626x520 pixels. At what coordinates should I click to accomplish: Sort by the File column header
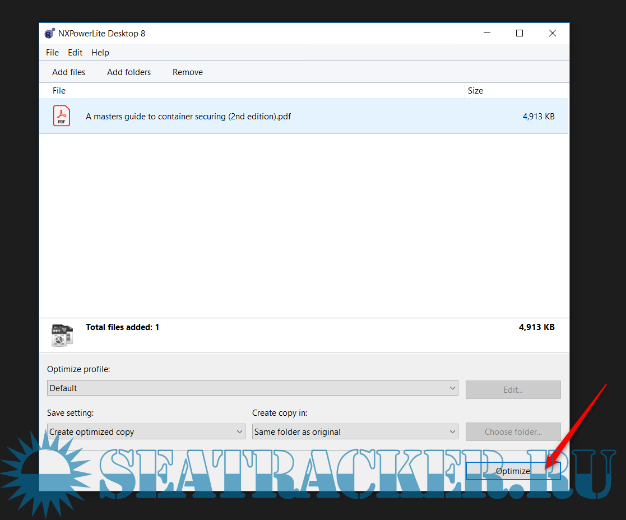coord(59,91)
